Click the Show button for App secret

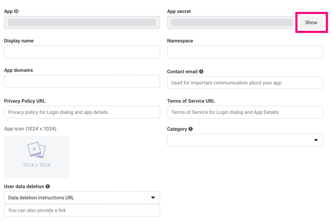tap(311, 22)
